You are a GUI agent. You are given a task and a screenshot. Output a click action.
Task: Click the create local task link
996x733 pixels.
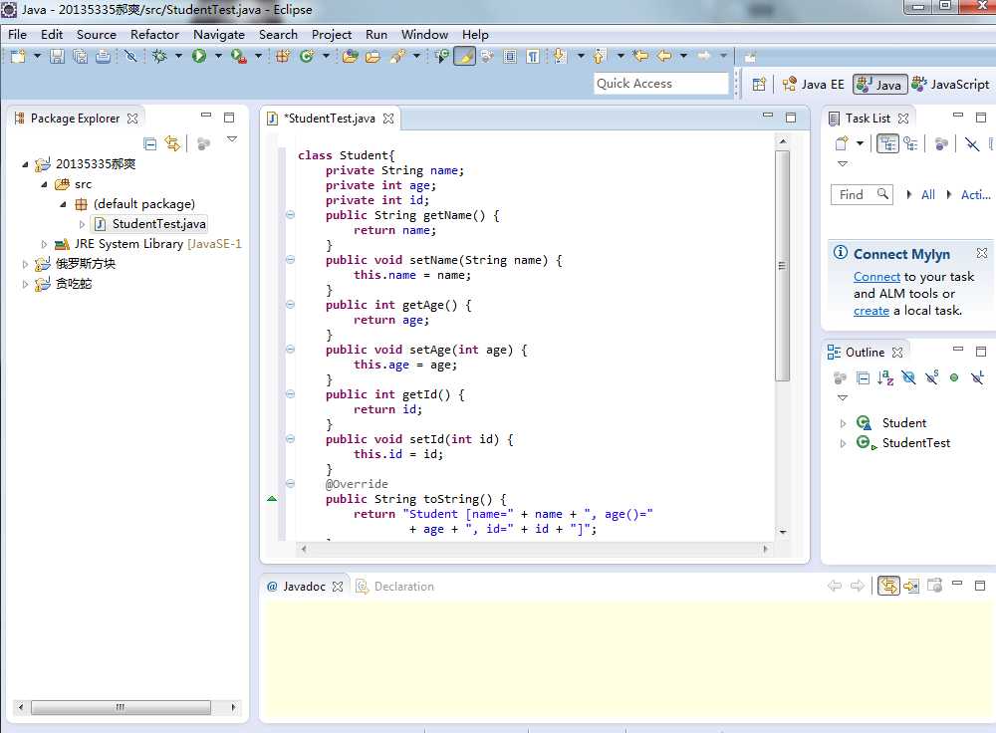(x=871, y=311)
